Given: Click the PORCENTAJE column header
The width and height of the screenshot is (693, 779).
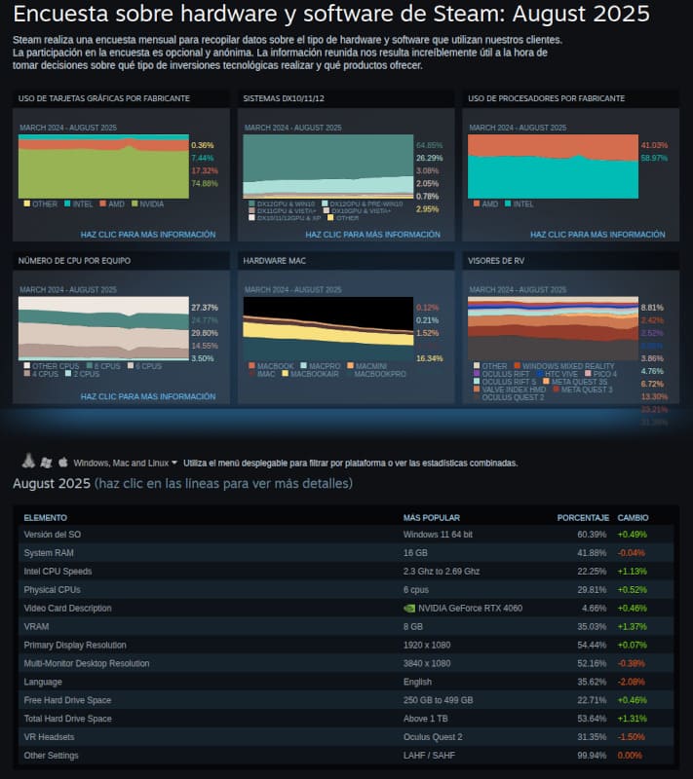Looking at the screenshot, I should click(x=583, y=518).
